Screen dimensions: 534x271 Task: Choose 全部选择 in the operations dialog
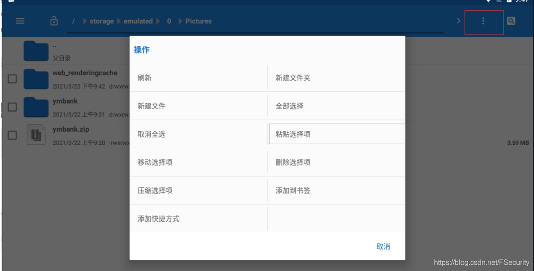point(336,106)
